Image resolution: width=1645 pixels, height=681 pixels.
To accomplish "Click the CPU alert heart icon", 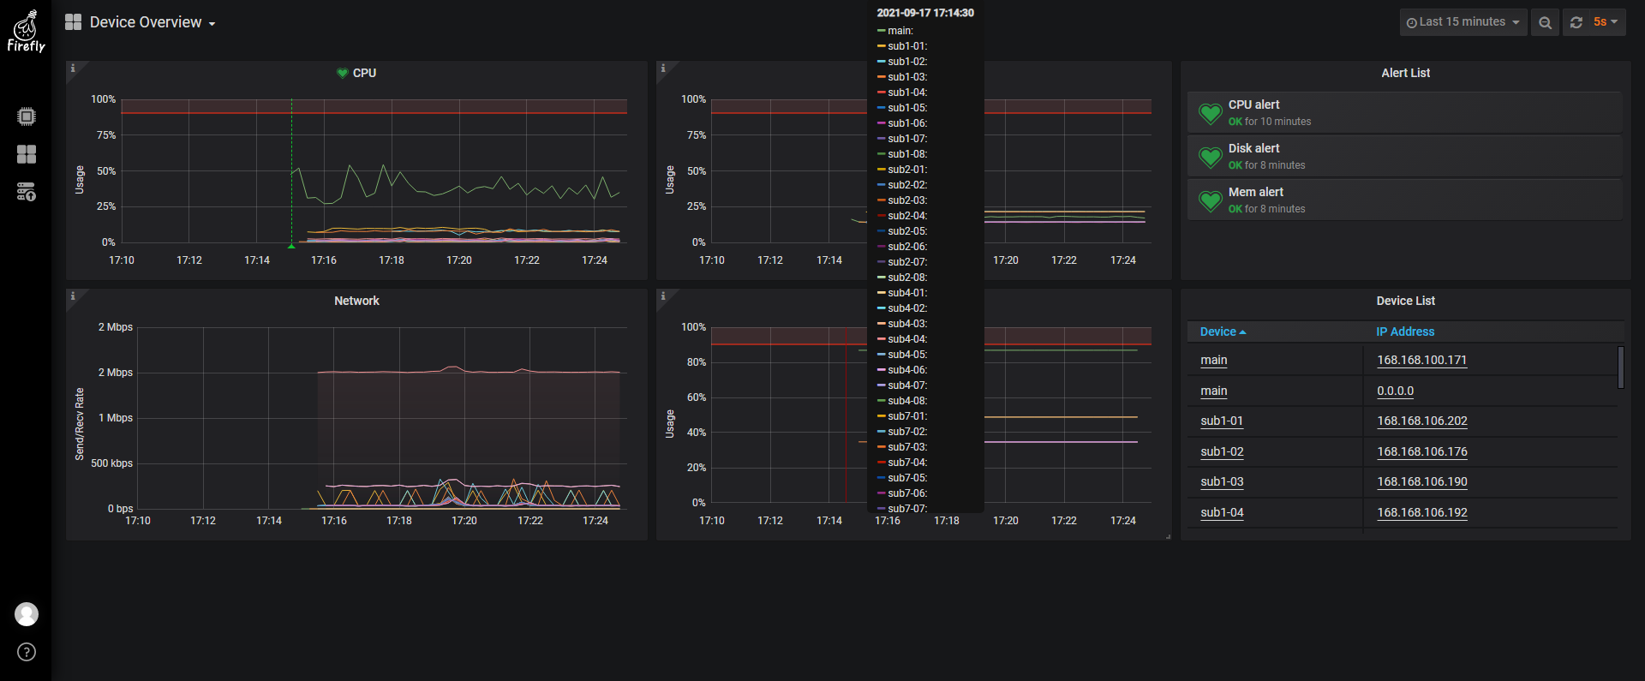I will click(1211, 113).
